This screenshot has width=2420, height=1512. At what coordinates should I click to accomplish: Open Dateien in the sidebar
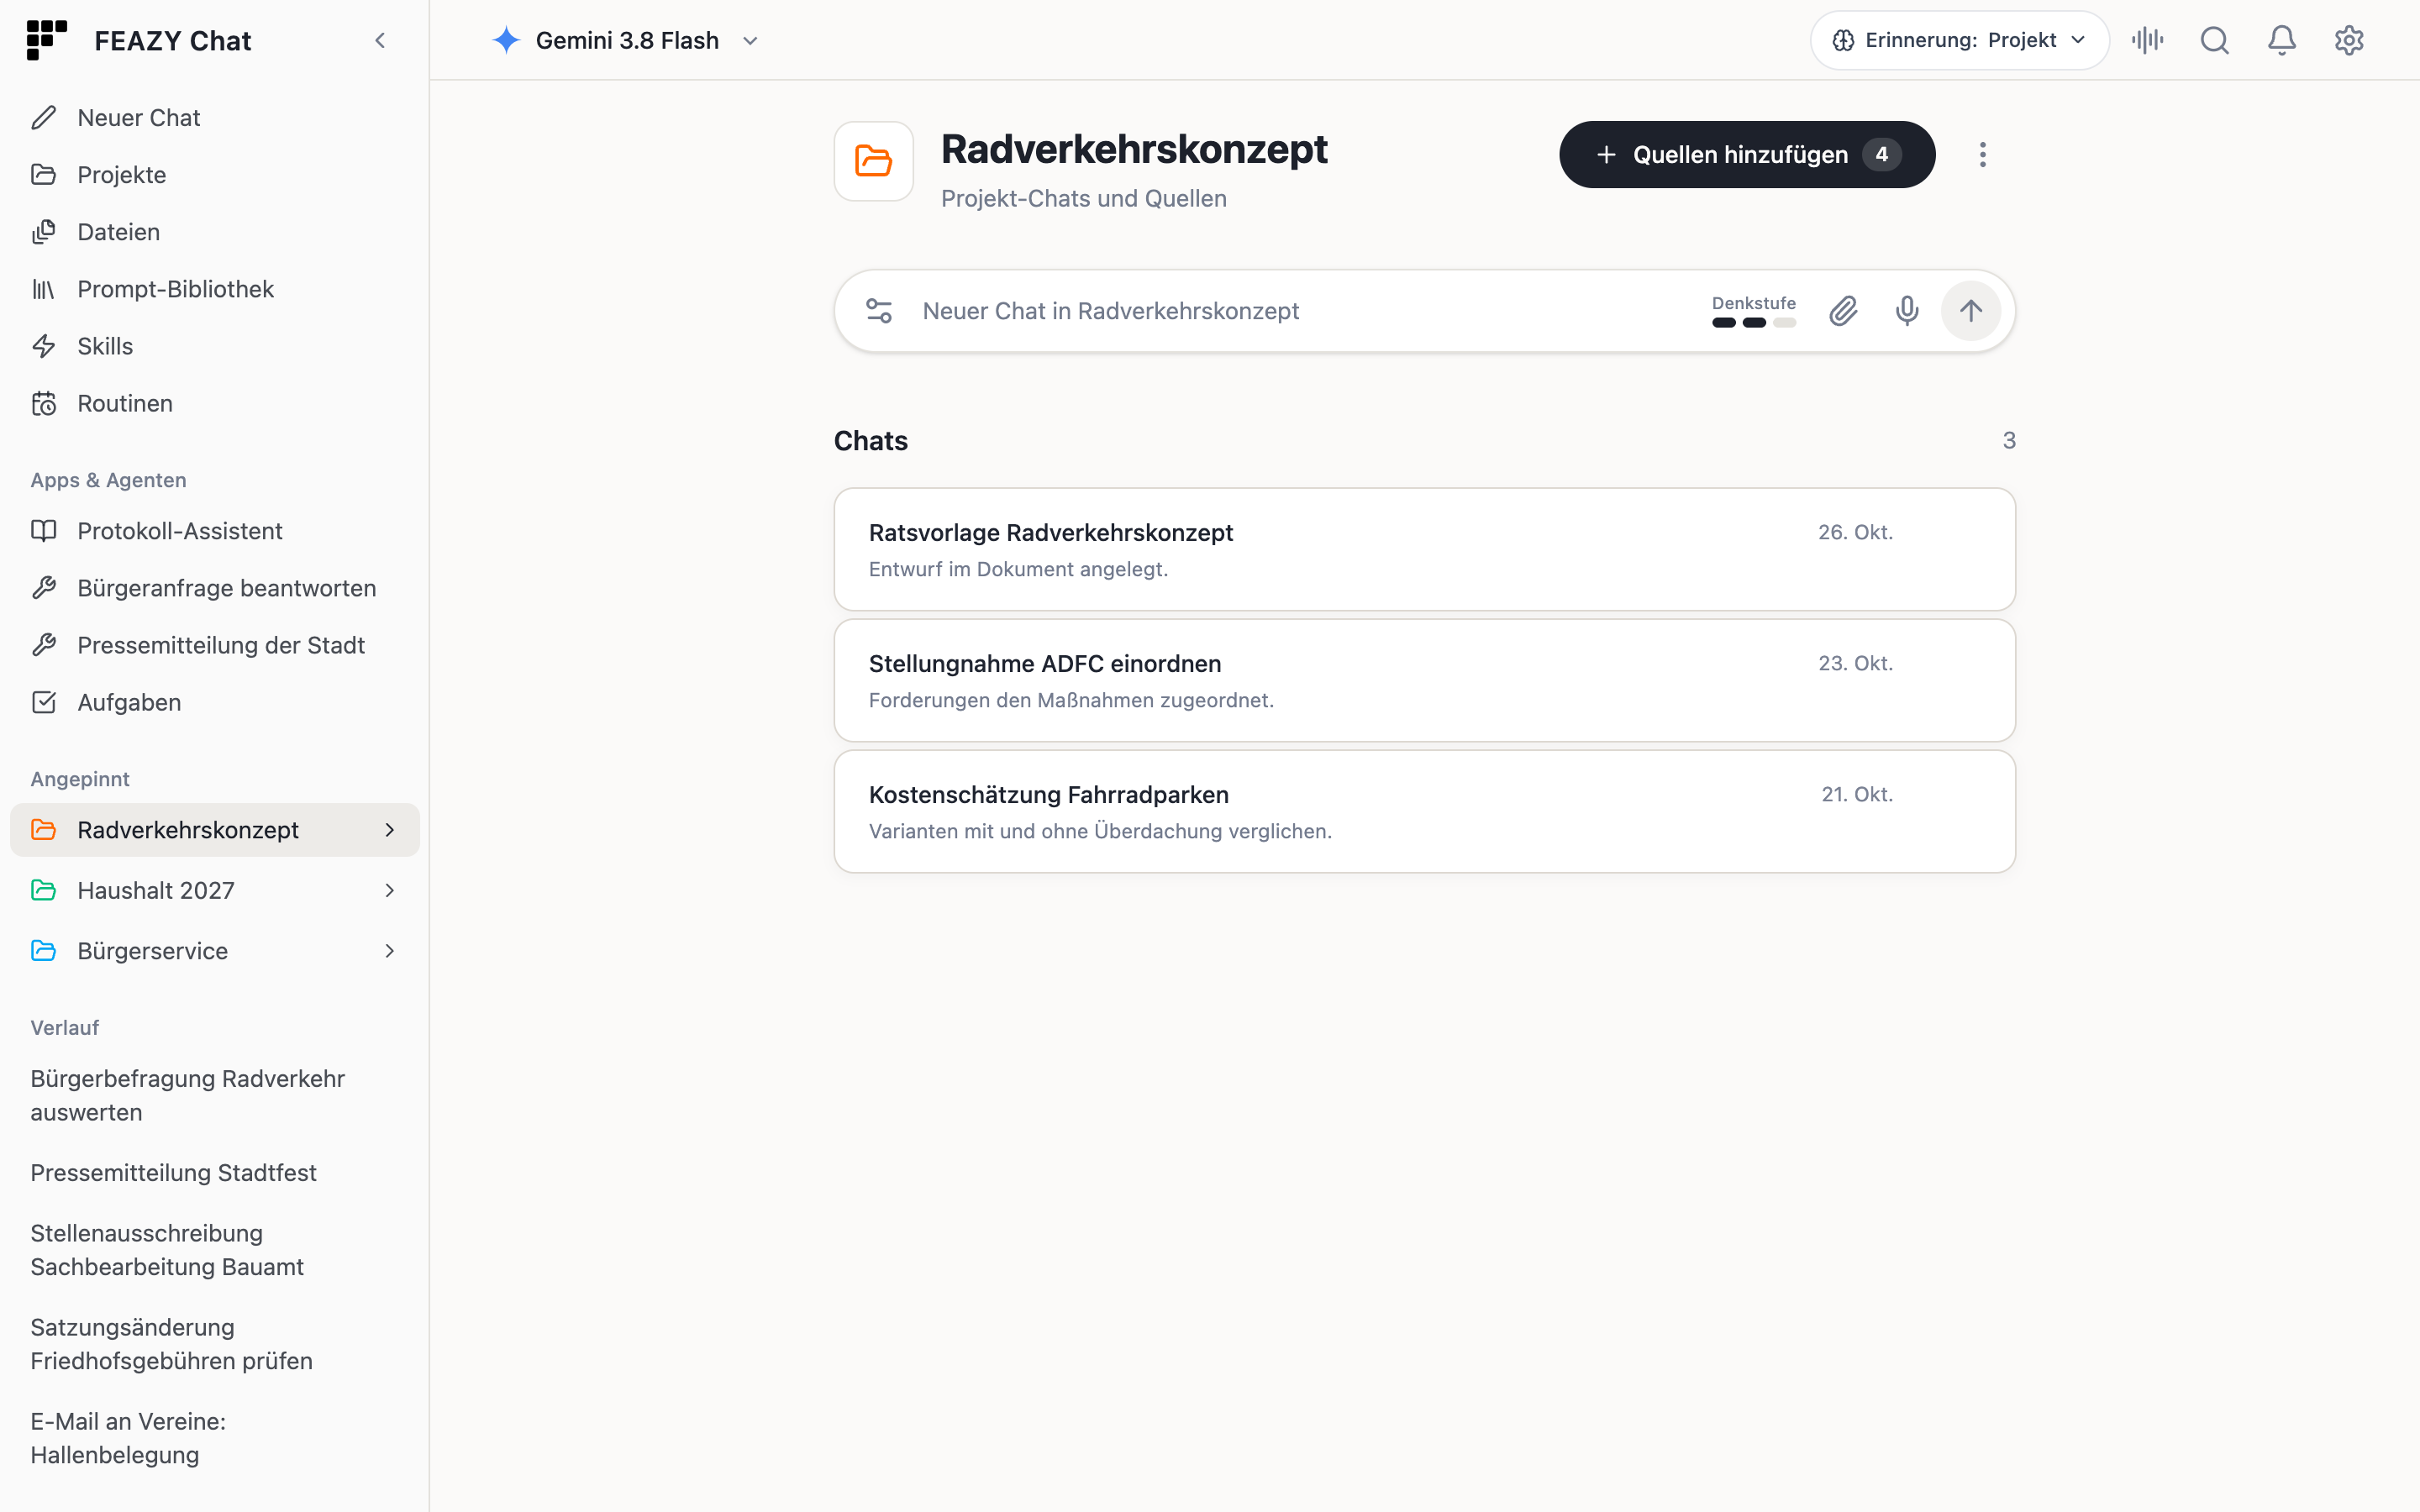(x=214, y=232)
